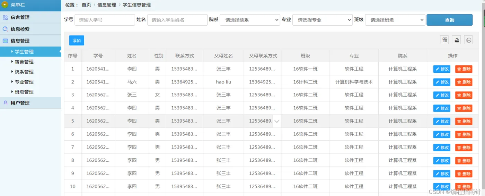Screen dimensions: 485x196
Task: Open 专业管理 in the sidebar submenu
Action: point(24,82)
